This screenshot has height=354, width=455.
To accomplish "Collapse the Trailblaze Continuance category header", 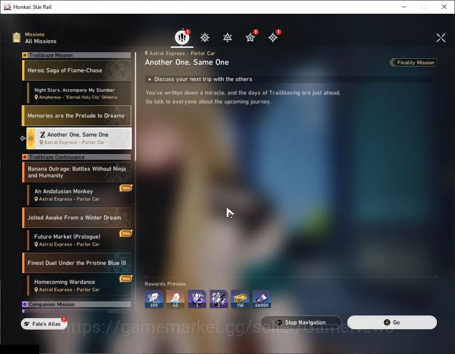I will click(77, 157).
